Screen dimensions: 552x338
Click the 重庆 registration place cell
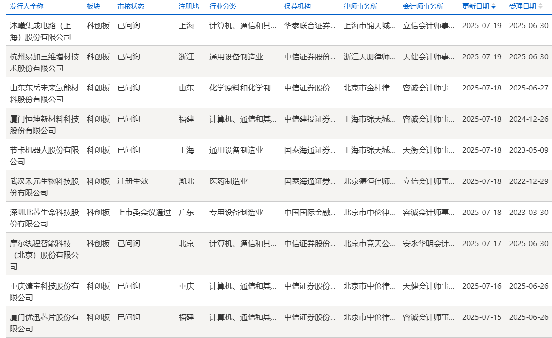tap(186, 286)
